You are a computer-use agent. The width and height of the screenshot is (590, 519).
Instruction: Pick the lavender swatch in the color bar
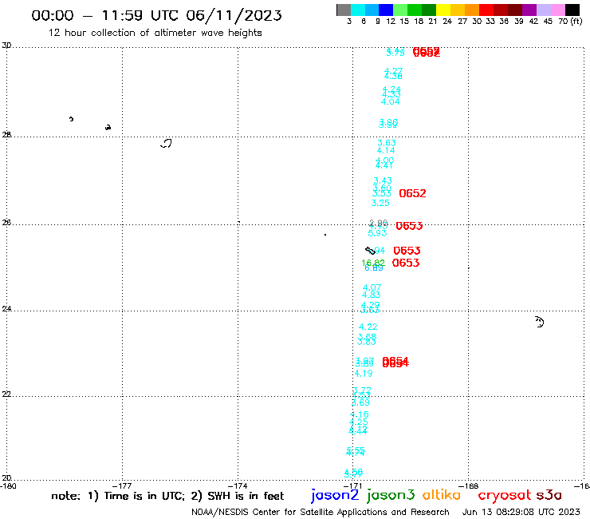[543, 10]
